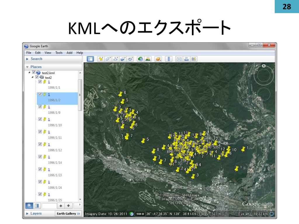Click the move joystick ring control
This screenshot has width=299, height=224.
click(264, 94)
